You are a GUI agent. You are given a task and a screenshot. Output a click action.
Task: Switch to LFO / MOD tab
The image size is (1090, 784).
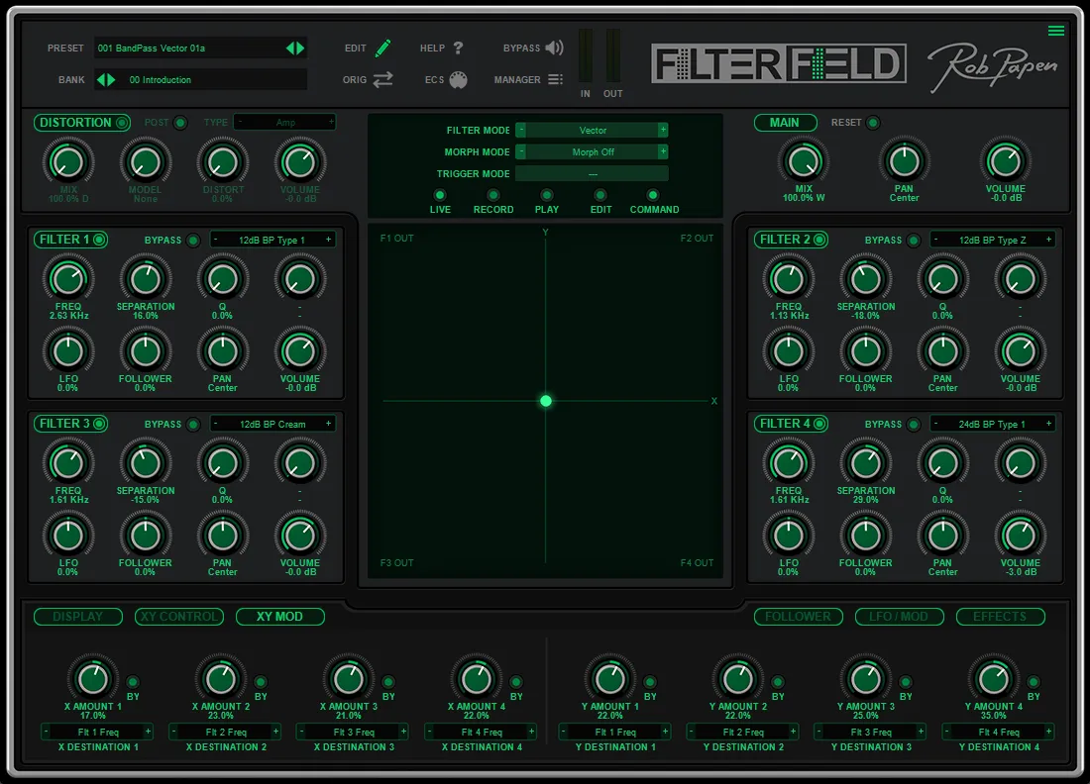[899, 617]
